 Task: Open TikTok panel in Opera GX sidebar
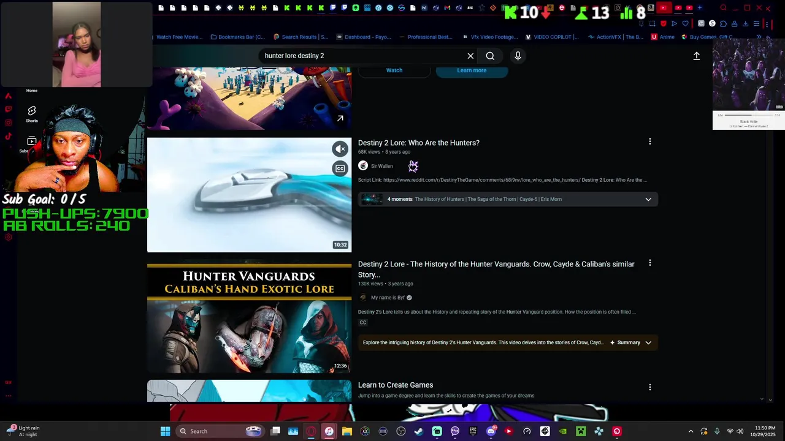pyautogui.click(x=8, y=137)
